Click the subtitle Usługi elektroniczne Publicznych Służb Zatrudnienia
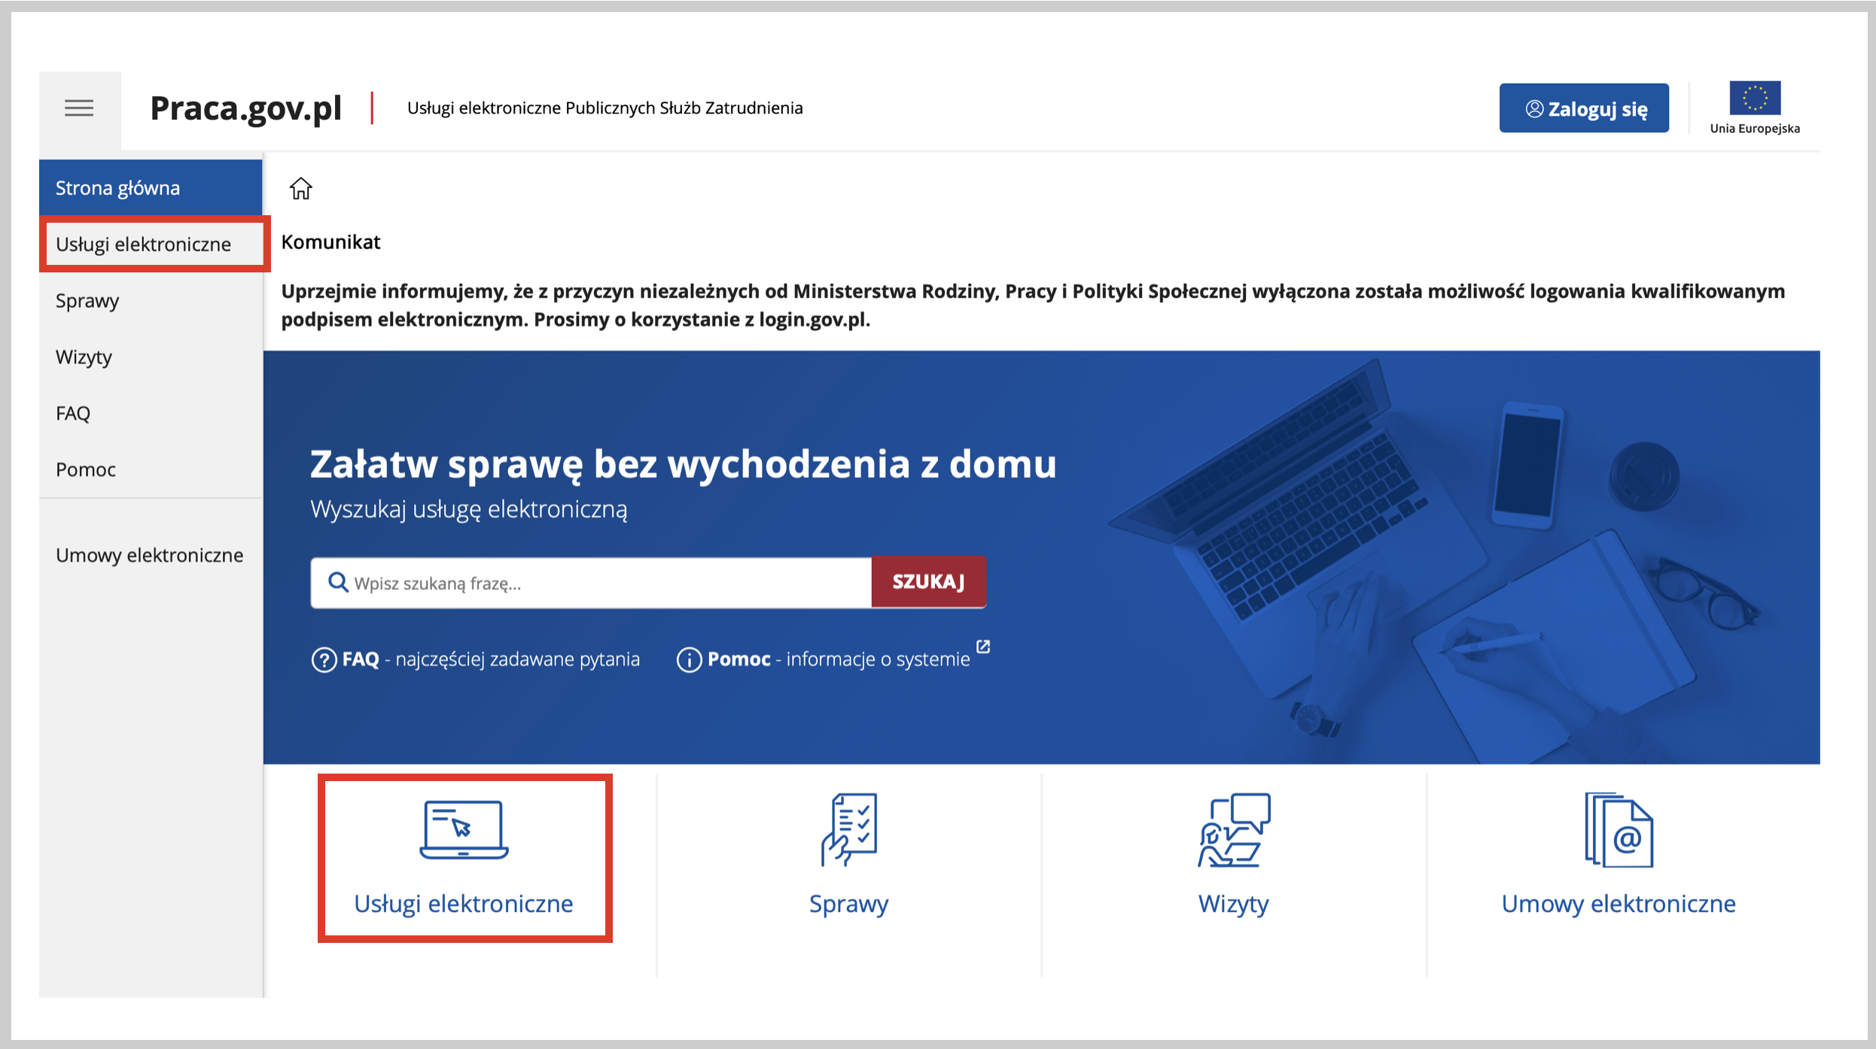The height and width of the screenshot is (1049, 1876). 605,108
